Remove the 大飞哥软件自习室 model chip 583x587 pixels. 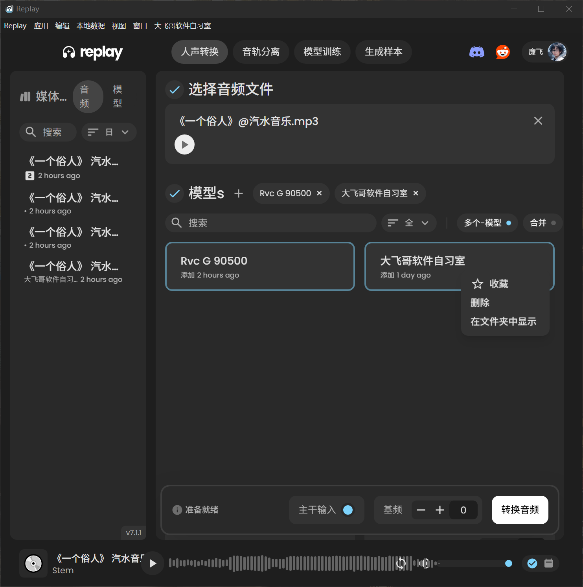[416, 193]
